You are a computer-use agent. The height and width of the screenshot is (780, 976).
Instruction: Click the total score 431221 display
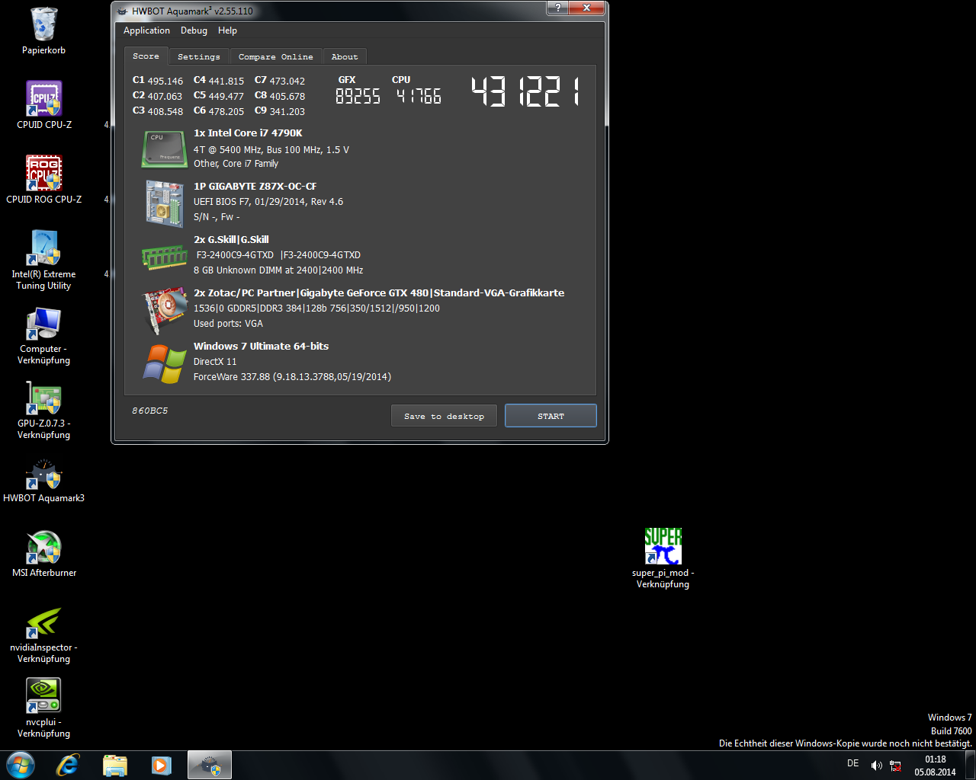coord(525,91)
